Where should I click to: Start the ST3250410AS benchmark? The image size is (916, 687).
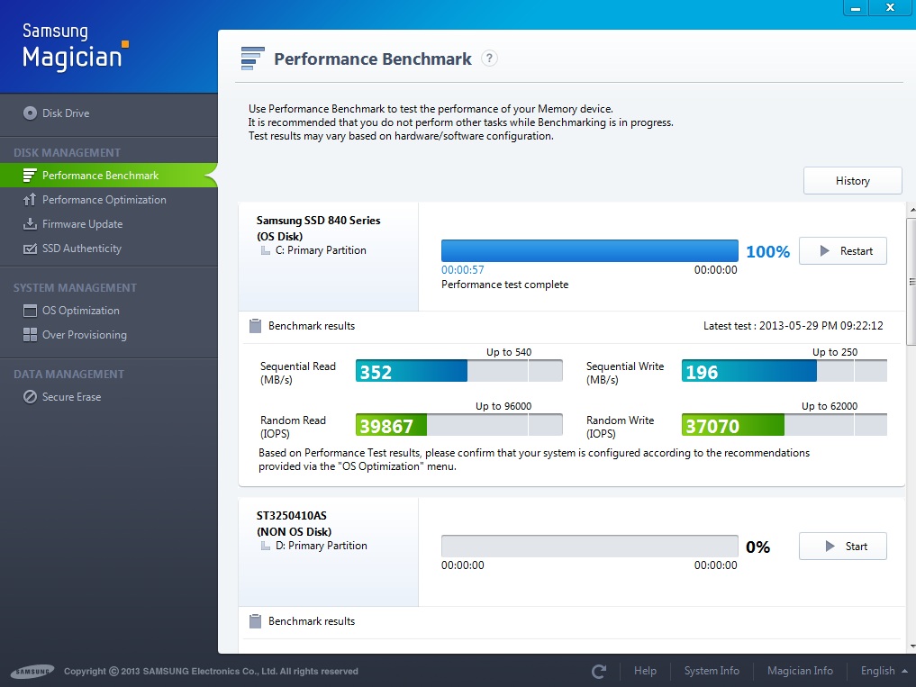(x=842, y=547)
